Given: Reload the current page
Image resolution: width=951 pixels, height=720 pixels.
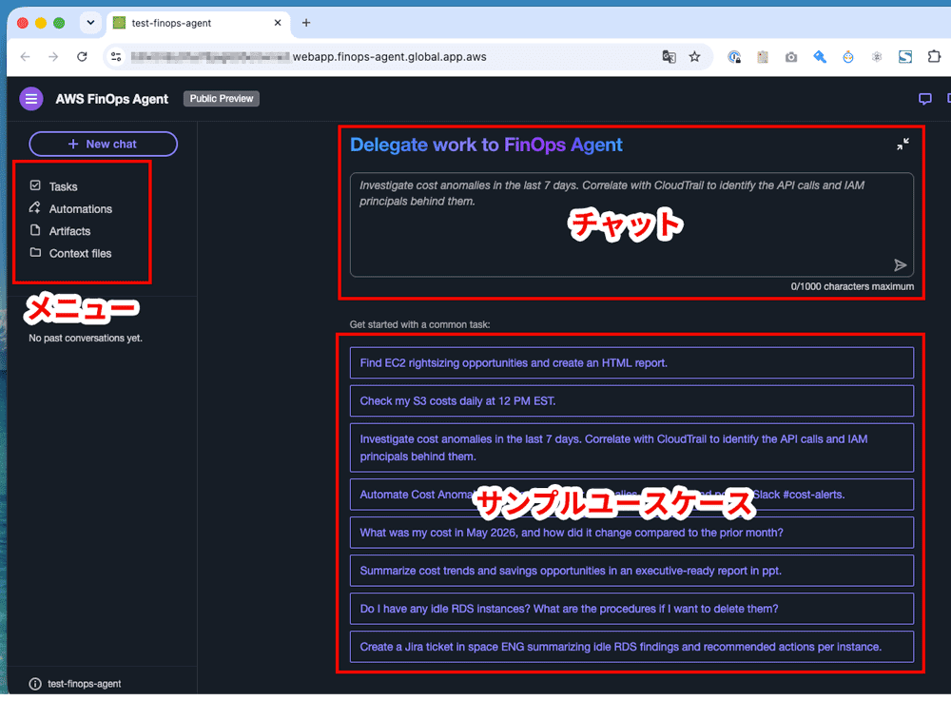Looking at the screenshot, I should (x=82, y=57).
